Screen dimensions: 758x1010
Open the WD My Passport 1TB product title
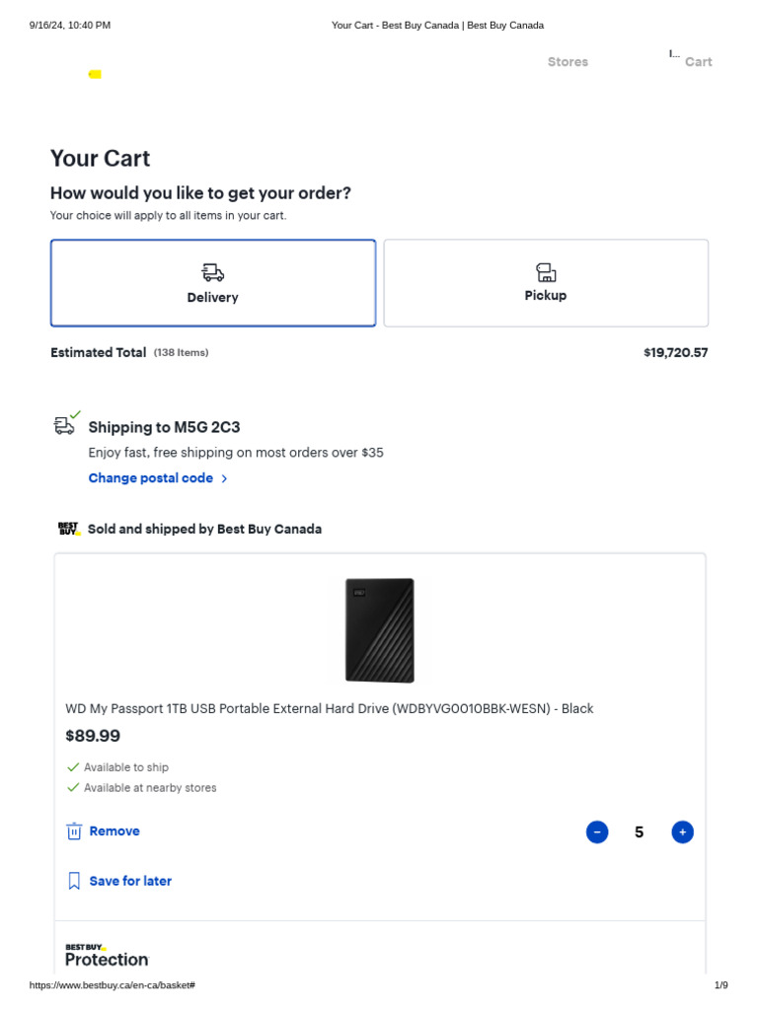tap(330, 709)
